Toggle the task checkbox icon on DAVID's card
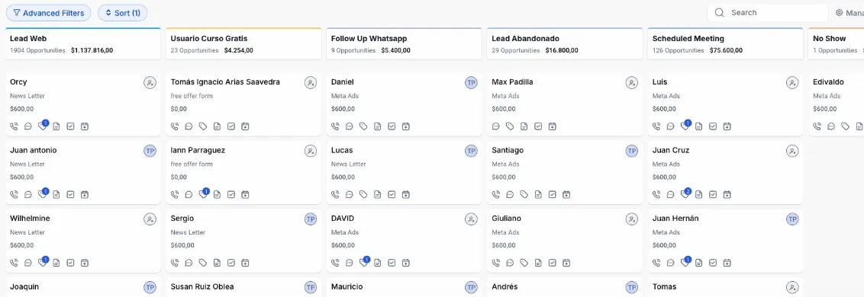Viewport: 864px width, 297px height. click(x=392, y=263)
